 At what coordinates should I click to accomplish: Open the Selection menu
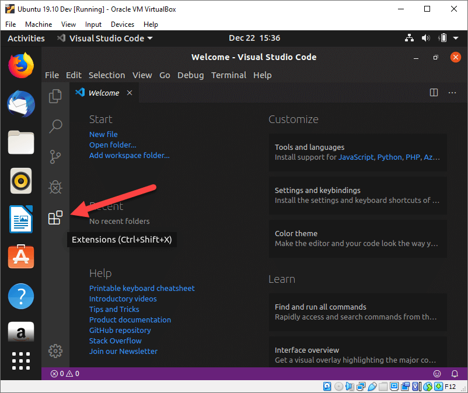107,75
